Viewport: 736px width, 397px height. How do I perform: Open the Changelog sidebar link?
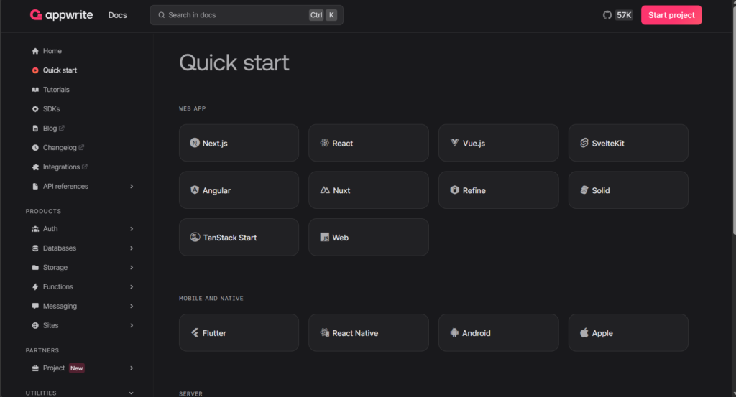tap(60, 148)
